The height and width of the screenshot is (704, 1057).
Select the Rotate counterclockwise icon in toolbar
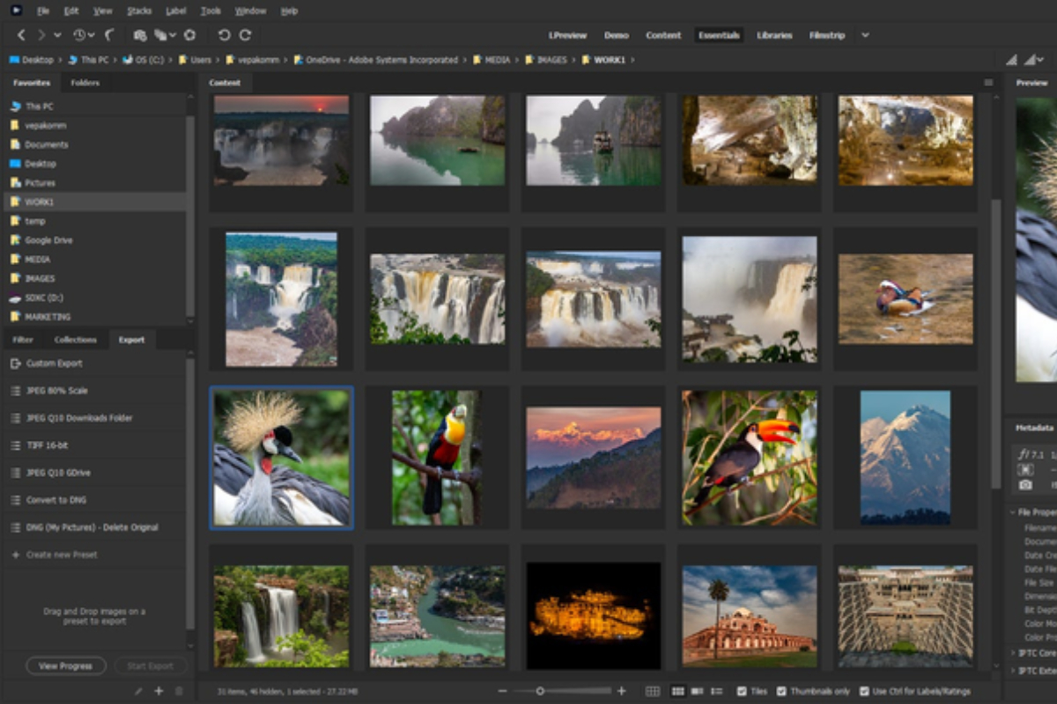click(x=225, y=35)
